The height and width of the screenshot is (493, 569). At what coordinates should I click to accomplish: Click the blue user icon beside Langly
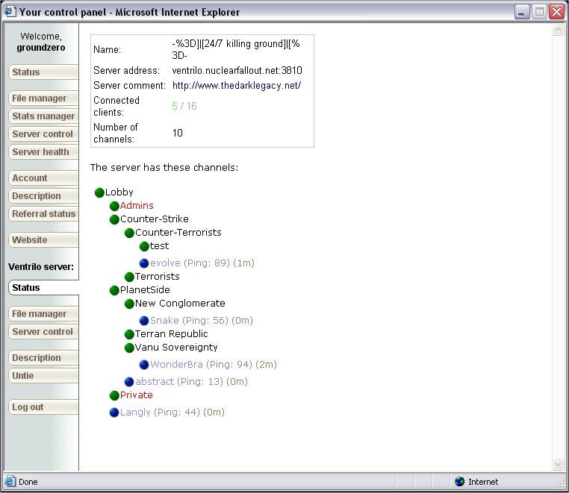[x=114, y=412]
